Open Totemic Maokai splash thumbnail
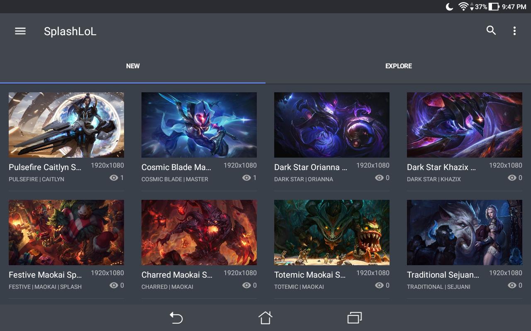This screenshot has height=331, width=531. (332, 233)
